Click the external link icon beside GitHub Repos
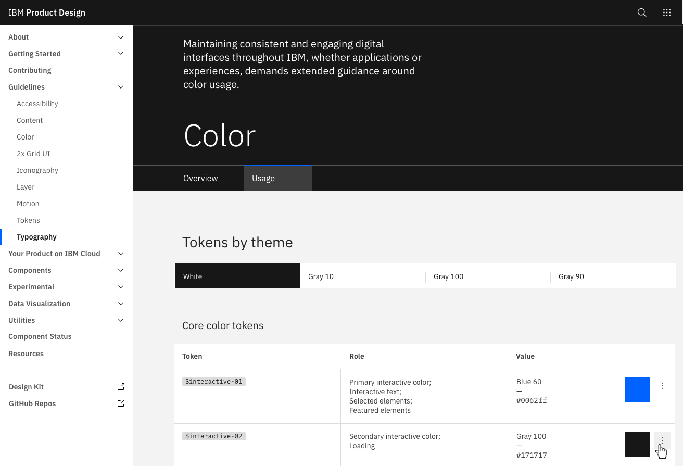The height and width of the screenshot is (466, 683). coord(121,403)
